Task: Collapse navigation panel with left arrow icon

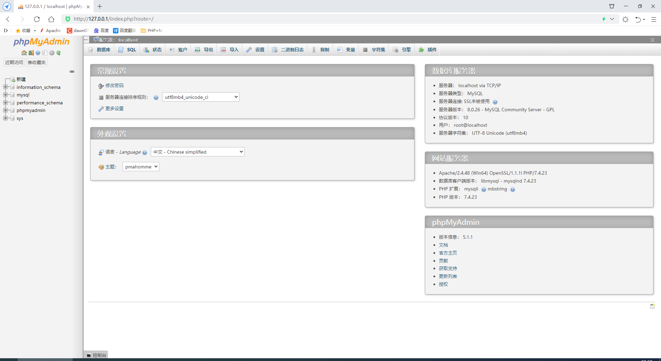Action: (86, 40)
